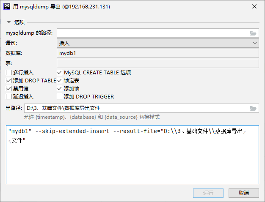Image resolution: width=265 pixels, height=202 pixels.
Task: Click the 运行 button
Action: (x=208, y=193)
